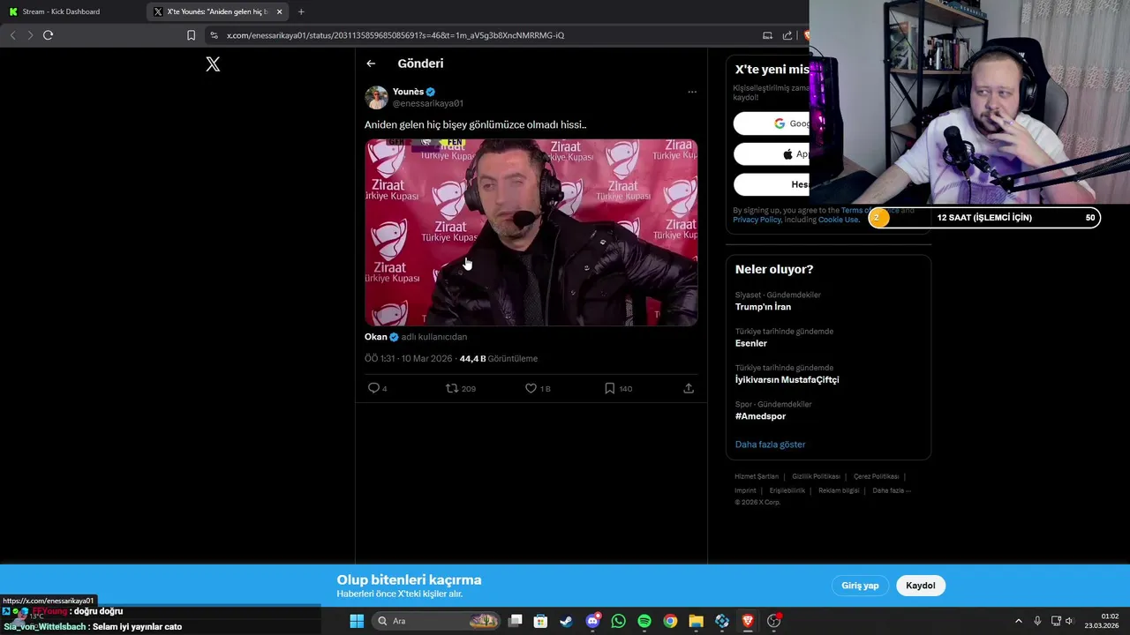Click Gizlilik Politikası footer link
The image size is (1130, 635).
(816, 476)
